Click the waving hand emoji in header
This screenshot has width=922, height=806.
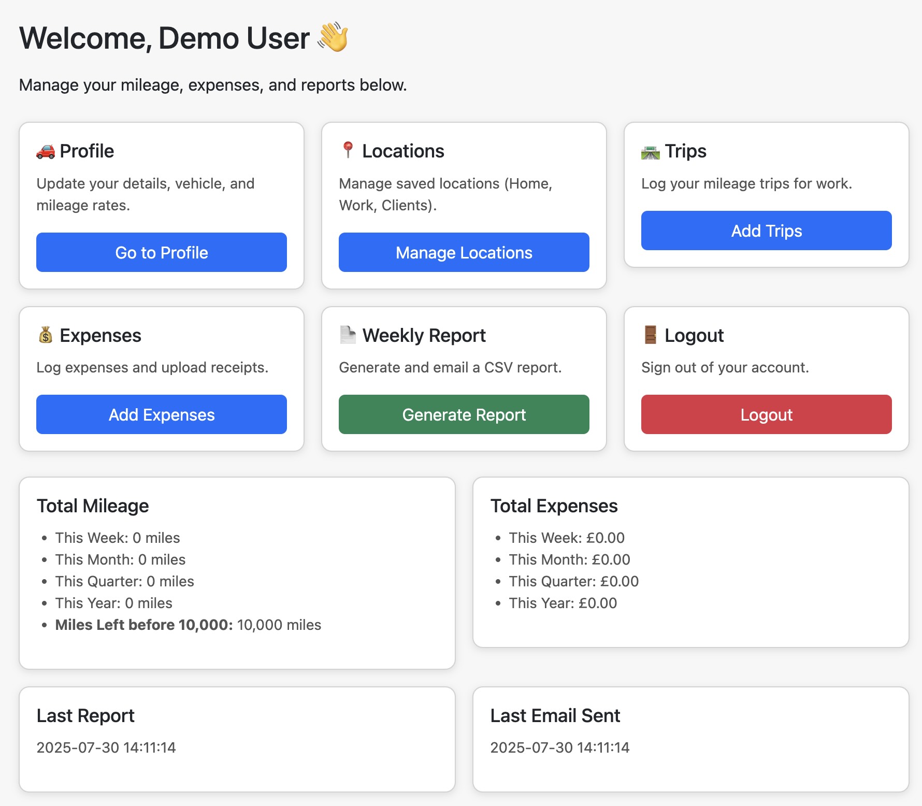(333, 37)
